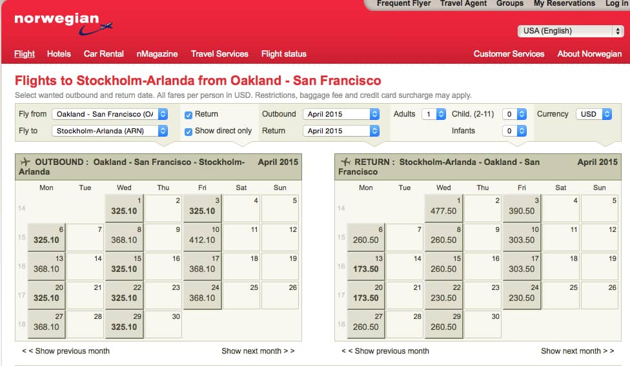Open the nMagazine menu item
Screen dimensions: 630x366
pos(157,53)
